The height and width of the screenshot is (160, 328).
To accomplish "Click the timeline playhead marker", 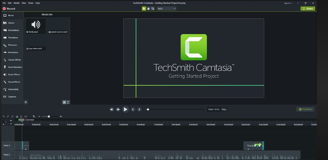I will tap(22, 120).
